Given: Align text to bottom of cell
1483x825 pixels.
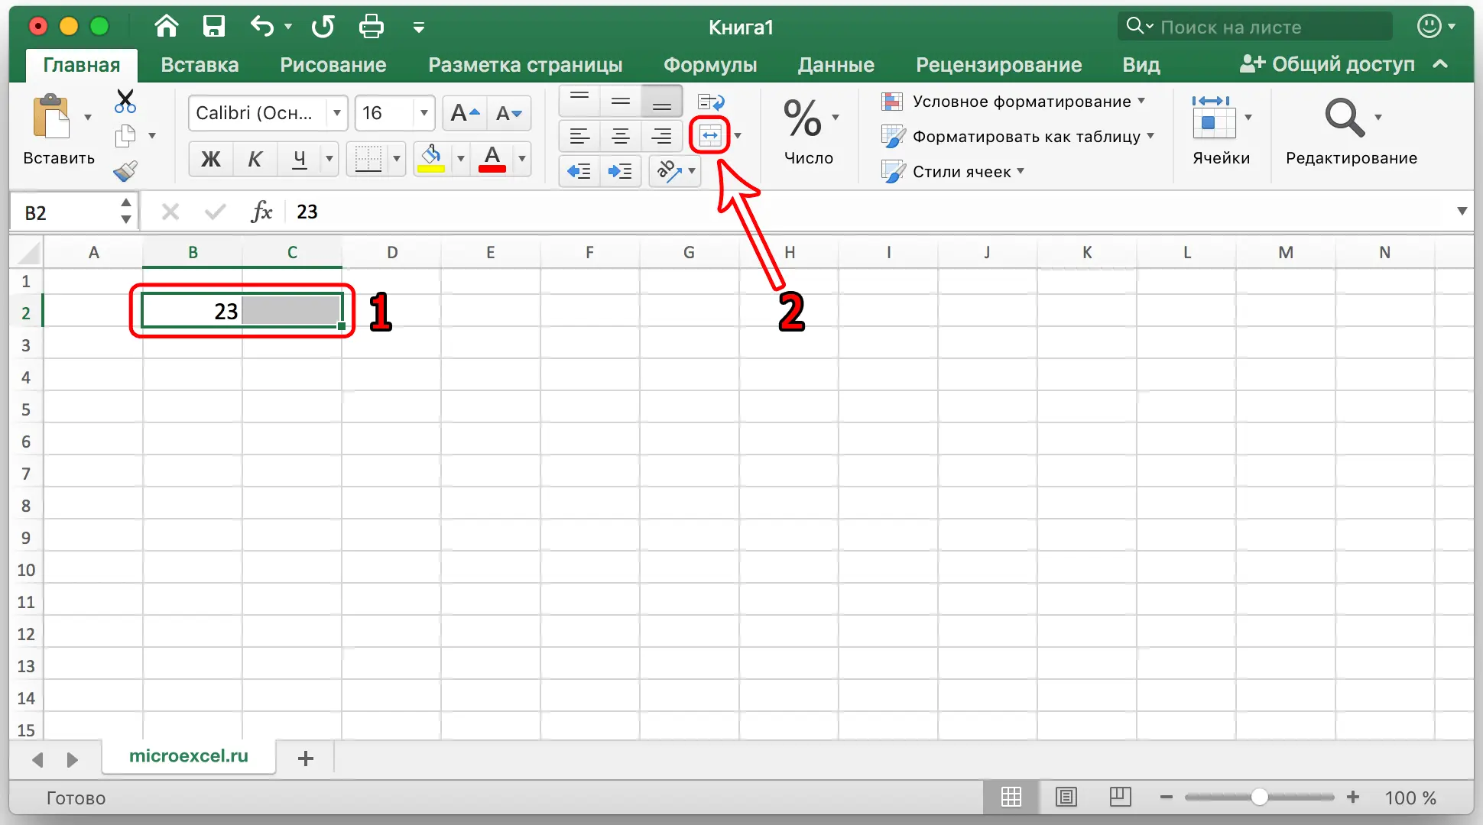Looking at the screenshot, I should tap(662, 100).
